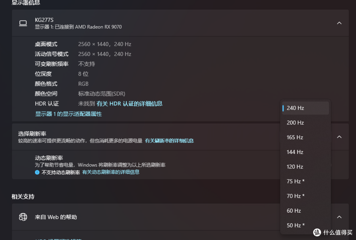Select 60 Hz refresh rate

[305, 211]
